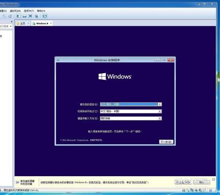
Task: Toggle the thumbnail bar icon
Action: pos(25,16)
